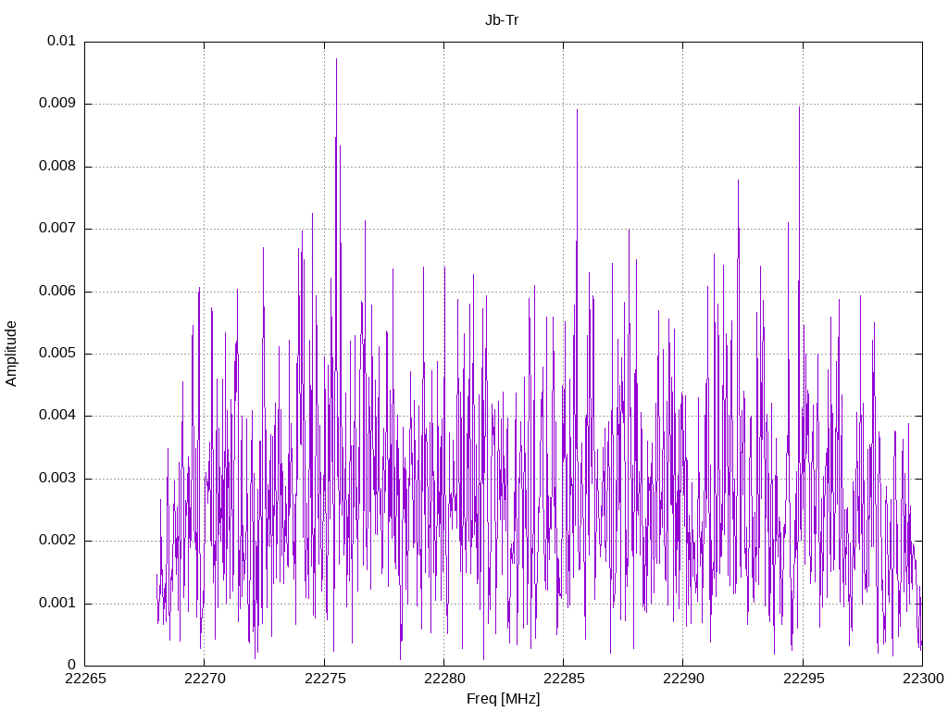
Task: Click the x-axis tick label 22290
Action: click(x=683, y=679)
